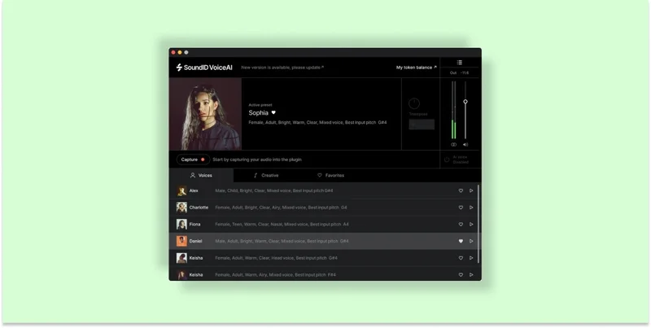This screenshot has height=328, width=651.
Task: Click Alex's avatar icon
Action: click(181, 190)
